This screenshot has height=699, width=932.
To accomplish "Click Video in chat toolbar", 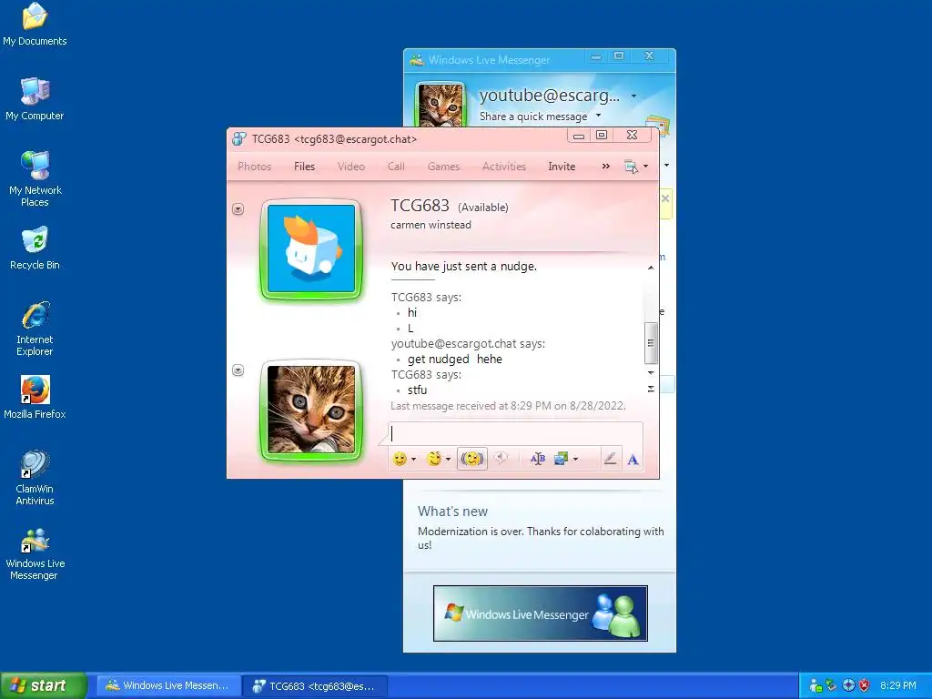I will point(351,167).
